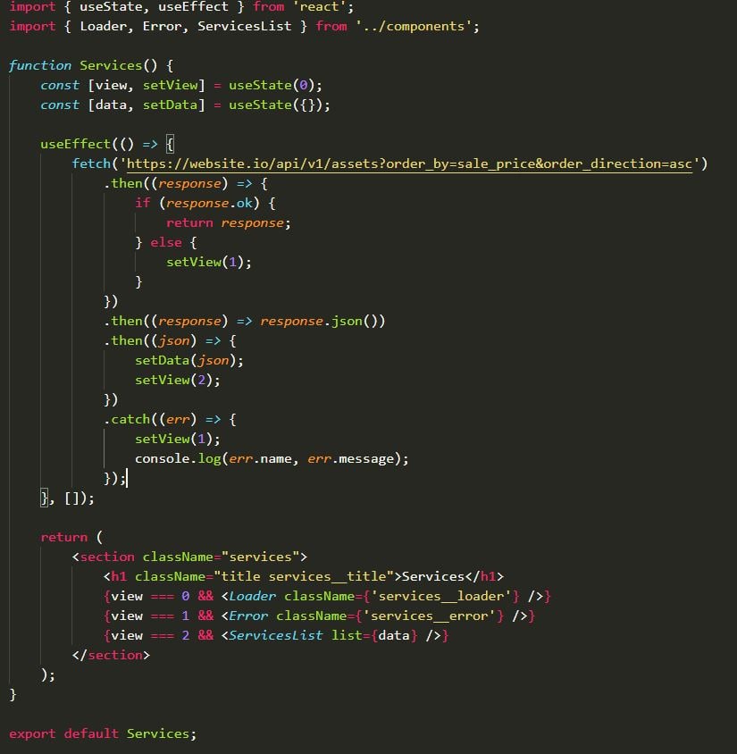Click the '<Loader' component tag
737x754 pixels.
click(248, 596)
